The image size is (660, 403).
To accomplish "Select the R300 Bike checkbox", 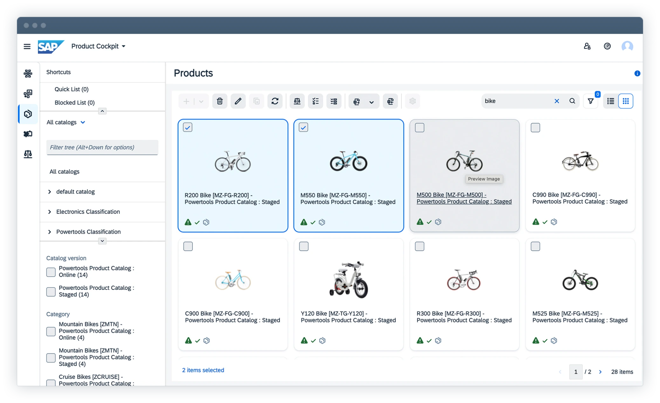I will pos(419,246).
